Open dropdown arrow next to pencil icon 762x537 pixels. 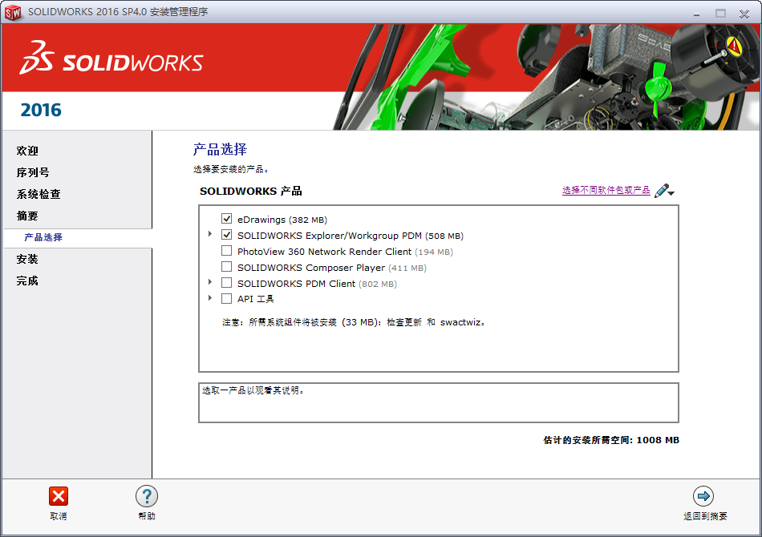(671, 193)
